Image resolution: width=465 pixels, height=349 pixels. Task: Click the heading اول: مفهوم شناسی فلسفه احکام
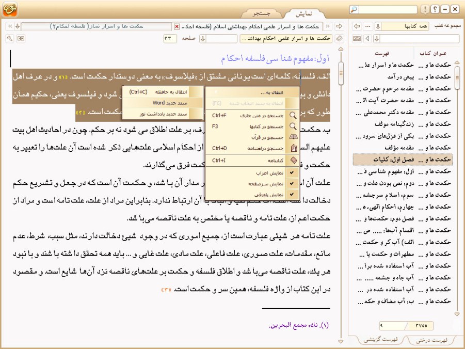point(275,58)
